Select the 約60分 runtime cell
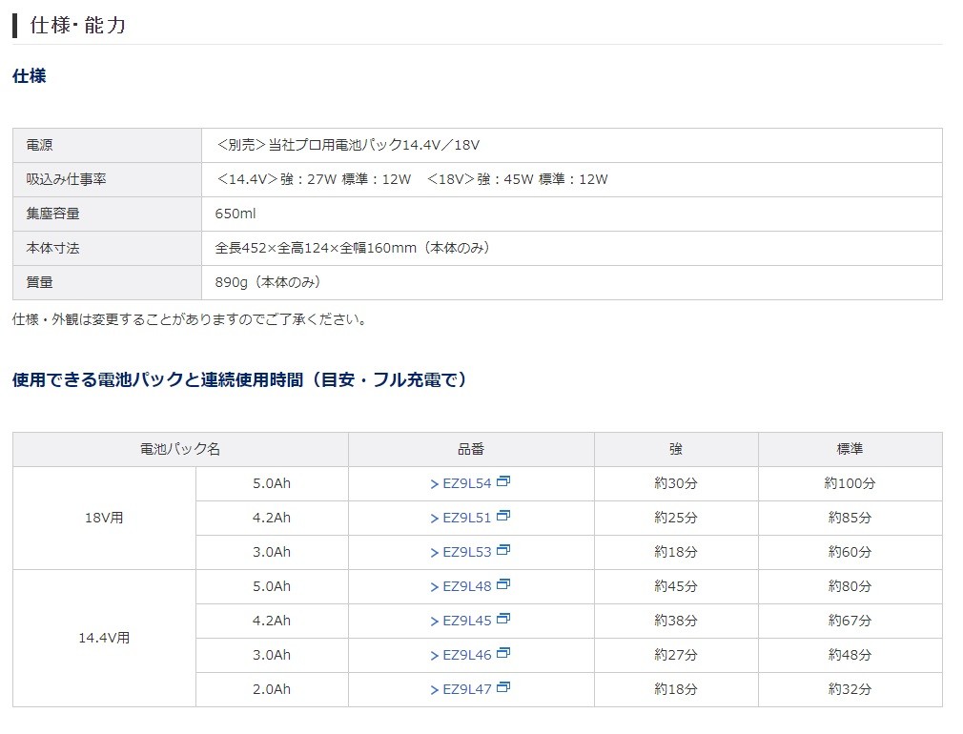This screenshot has height=734, width=963. (850, 553)
